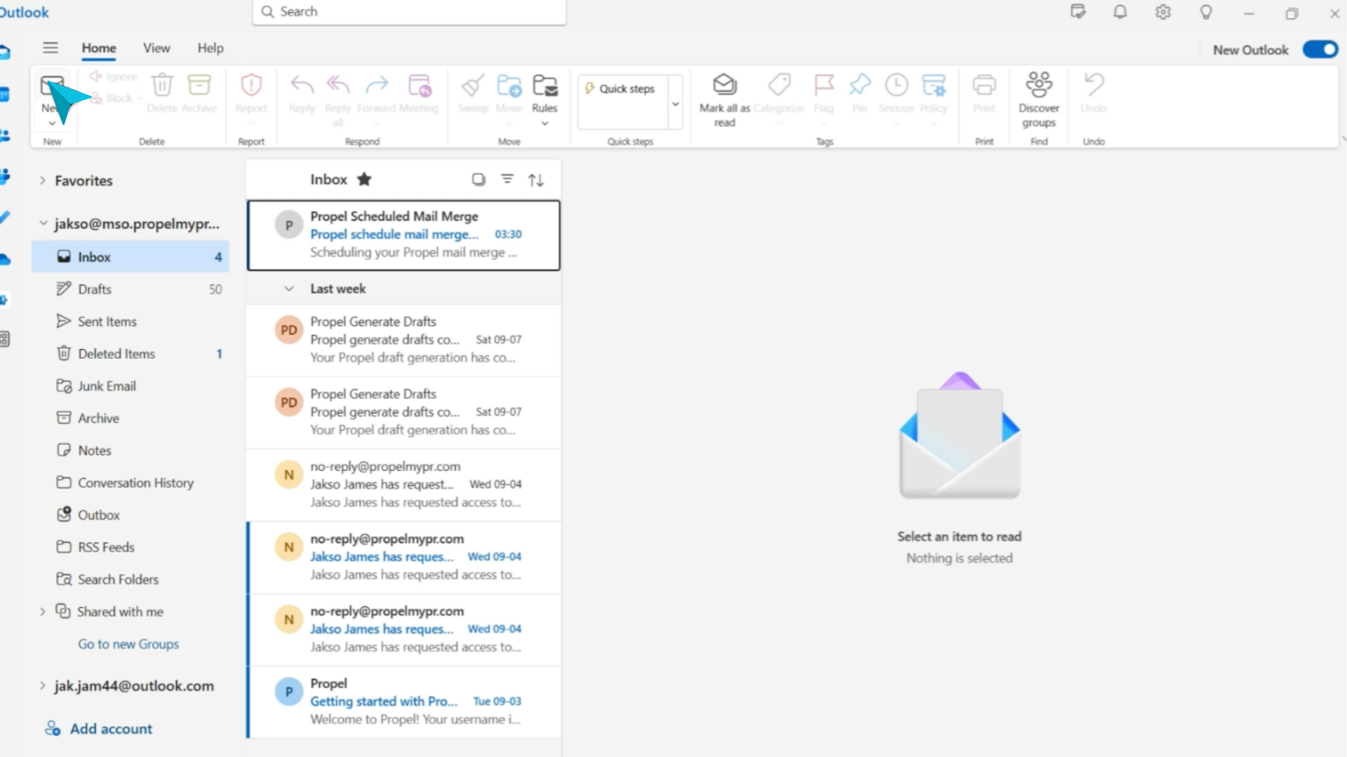Select the Inbox folder

[130, 257]
